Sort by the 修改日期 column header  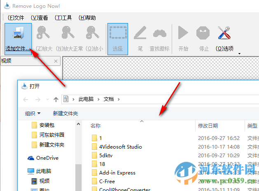pyautogui.click(x=208, y=126)
